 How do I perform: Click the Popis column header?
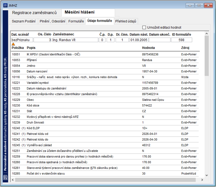[31, 48]
